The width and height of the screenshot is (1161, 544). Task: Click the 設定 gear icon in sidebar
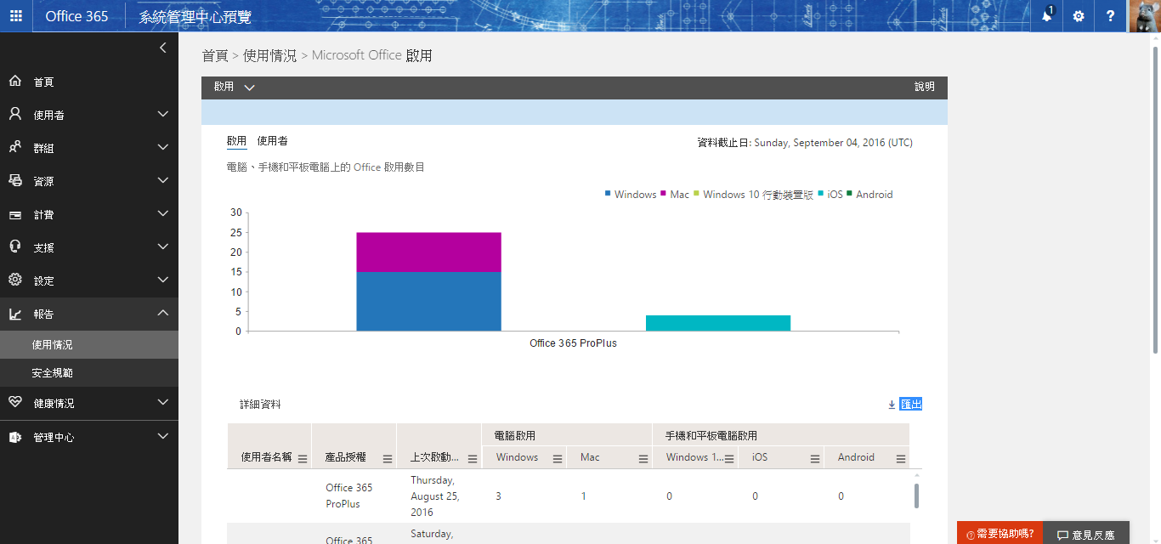pos(15,280)
